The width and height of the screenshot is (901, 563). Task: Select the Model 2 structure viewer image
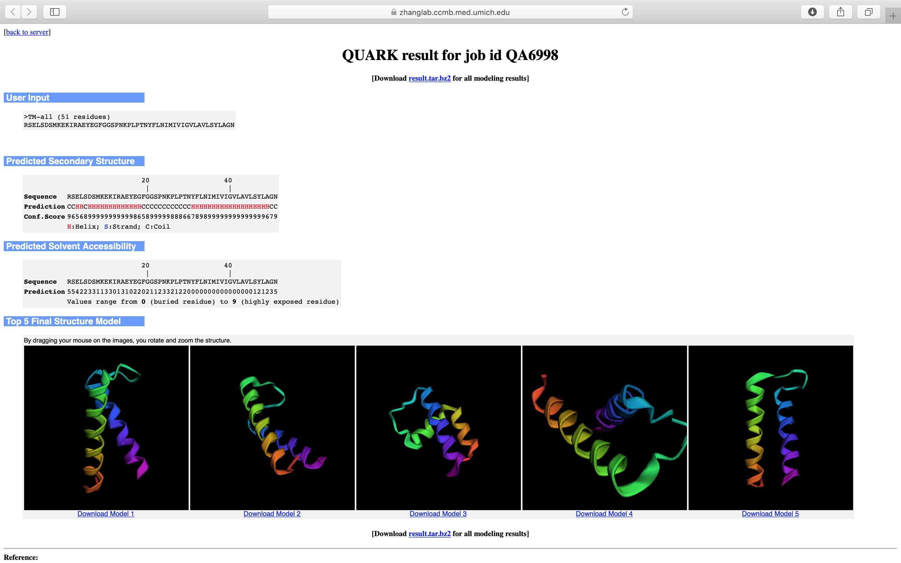click(272, 428)
